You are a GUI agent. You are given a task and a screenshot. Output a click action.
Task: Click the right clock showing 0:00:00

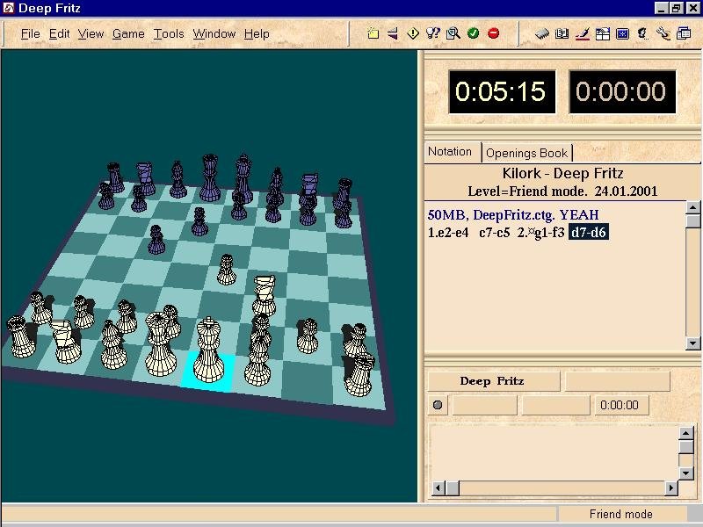622,92
